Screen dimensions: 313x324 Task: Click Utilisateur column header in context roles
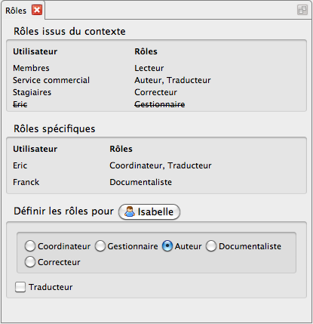click(x=35, y=51)
